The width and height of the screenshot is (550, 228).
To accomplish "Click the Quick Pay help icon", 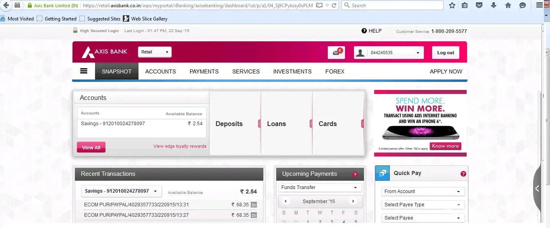I will click(463, 174).
